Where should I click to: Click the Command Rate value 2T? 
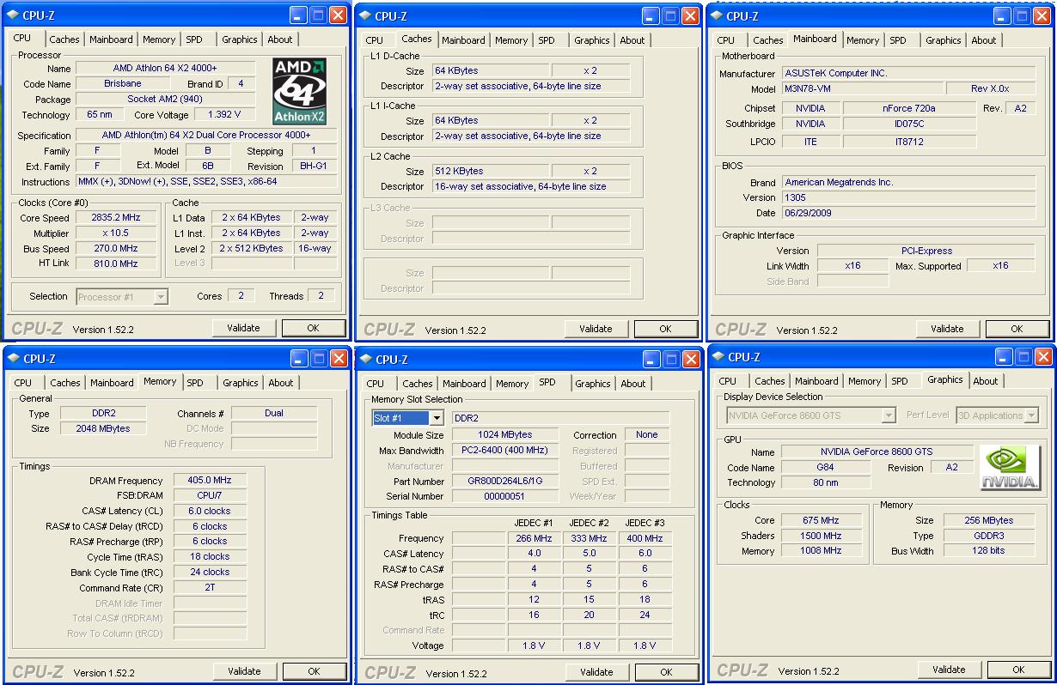coord(210,589)
